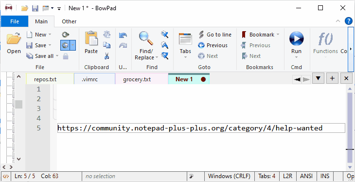
Task: Toggle INS insert mode in status bar
Action: pos(325,176)
